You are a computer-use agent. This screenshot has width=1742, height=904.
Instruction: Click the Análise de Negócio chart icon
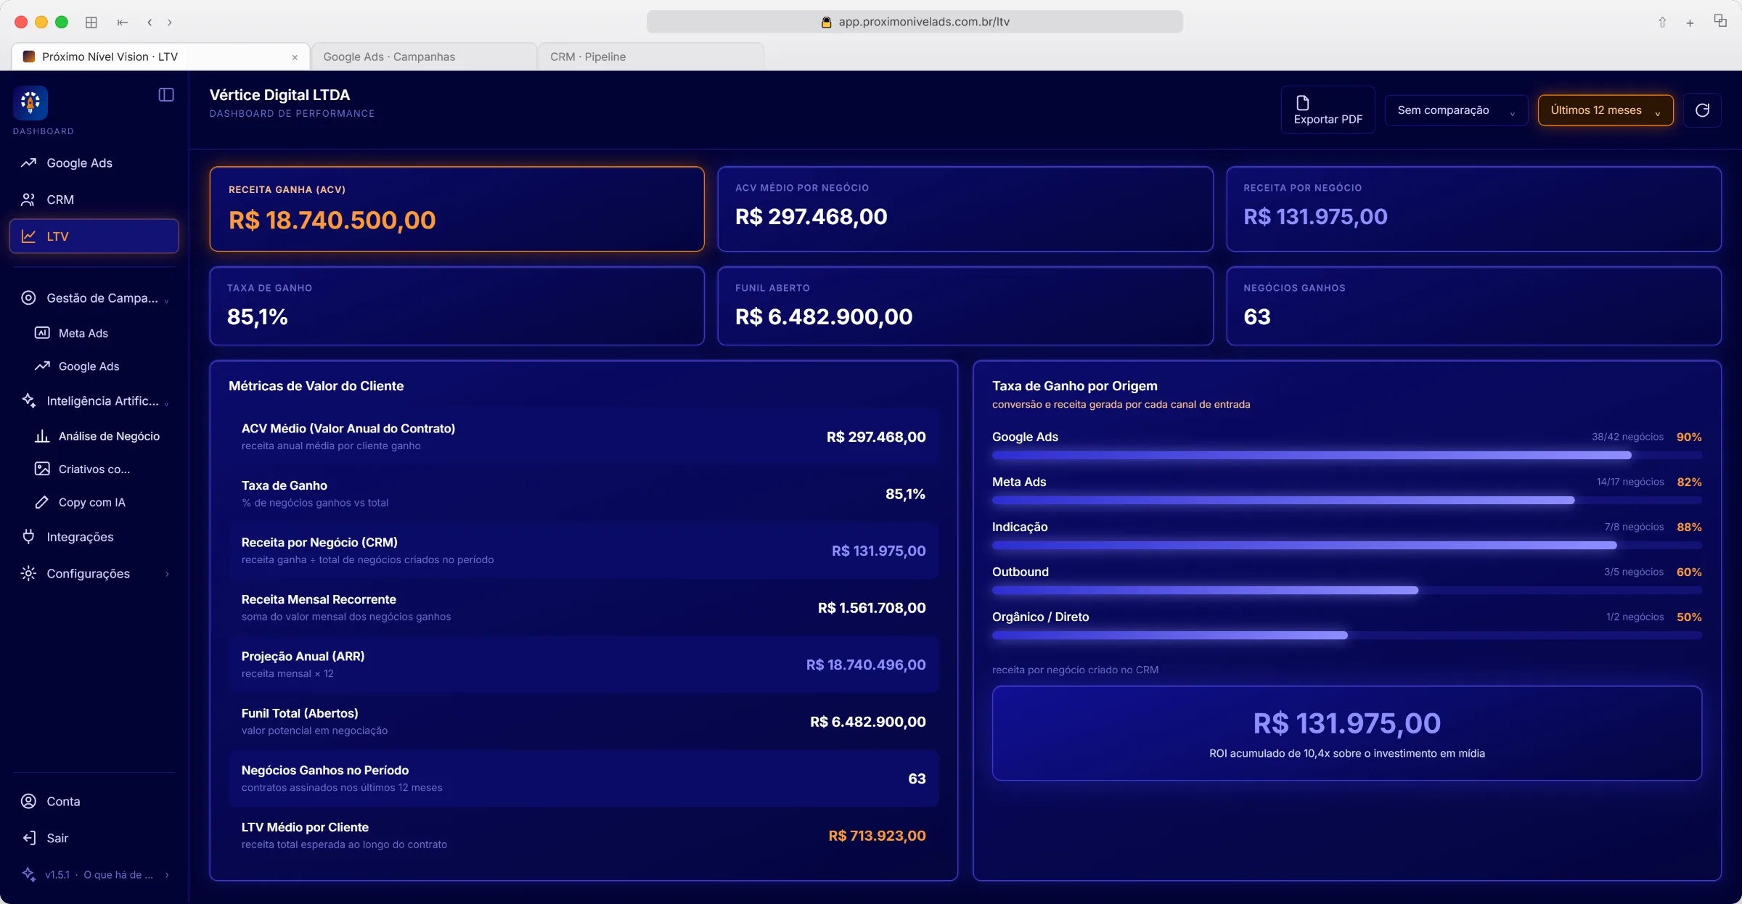coord(42,436)
